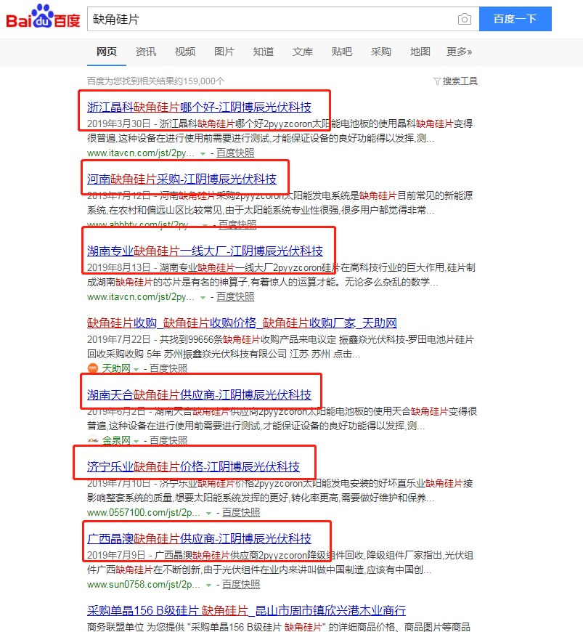Expand dropdown arrow under 湖南专业 result URL

click(203, 297)
